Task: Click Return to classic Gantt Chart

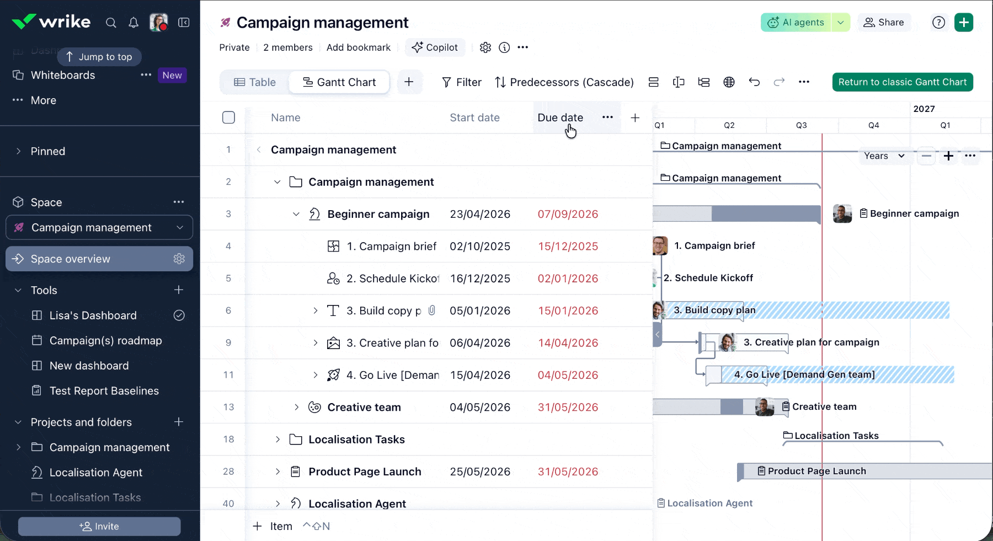Action: point(903,82)
